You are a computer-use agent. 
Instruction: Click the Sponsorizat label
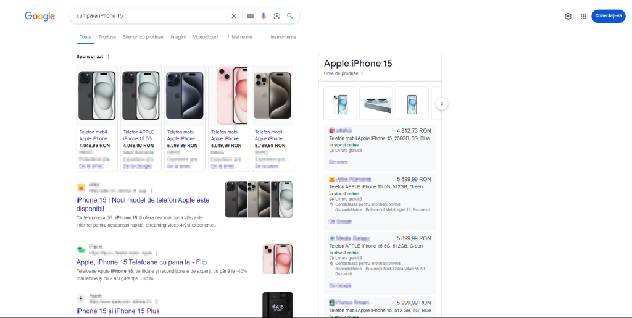pyautogui.click(x=90, y=57)
